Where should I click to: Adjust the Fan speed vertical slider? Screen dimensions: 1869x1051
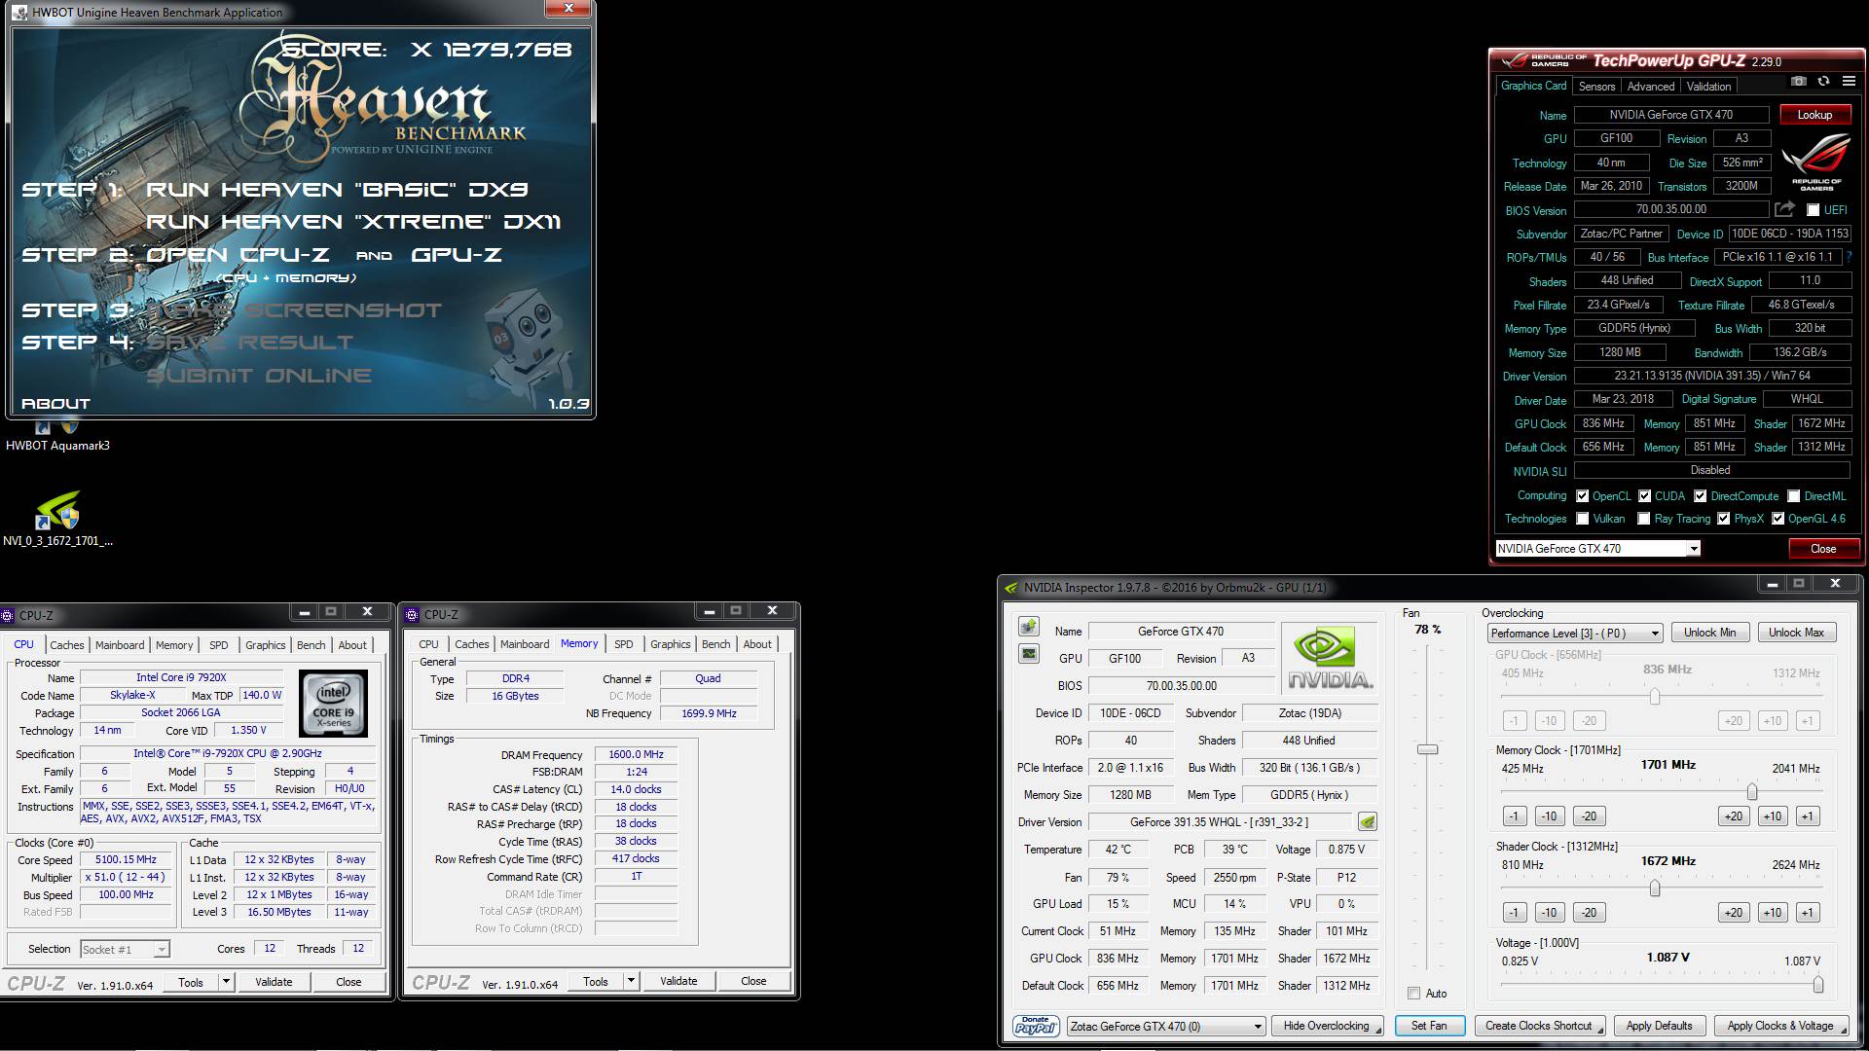[1427, 749]
